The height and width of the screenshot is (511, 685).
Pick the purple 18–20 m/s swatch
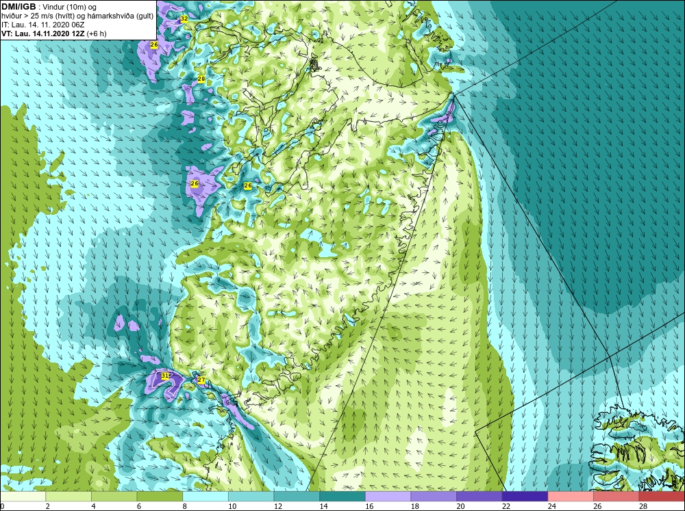[434, 497]
